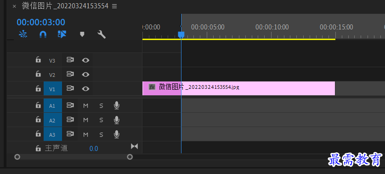
Task: Toggle lock on track A2
Action: 38,120
